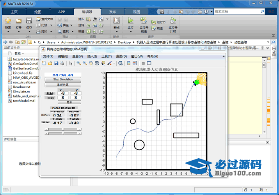Switch to the 主页 Home tab
279x195 pixels.
coord(14,12)
